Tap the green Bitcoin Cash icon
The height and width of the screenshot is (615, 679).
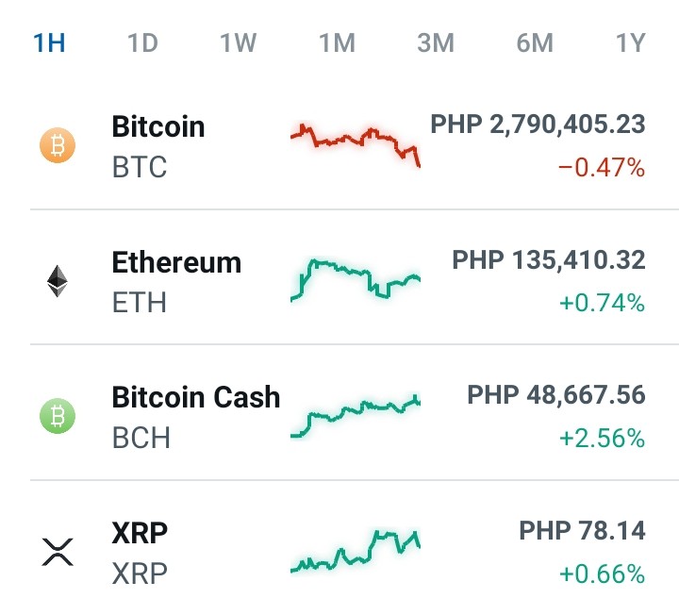(58, 416)
